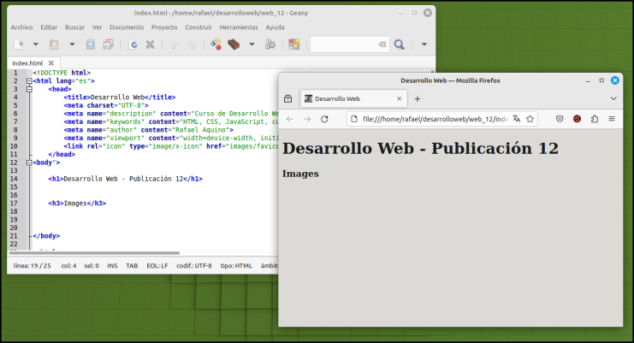Click Firefox's back arrow
634x343 pixels.
290,119
